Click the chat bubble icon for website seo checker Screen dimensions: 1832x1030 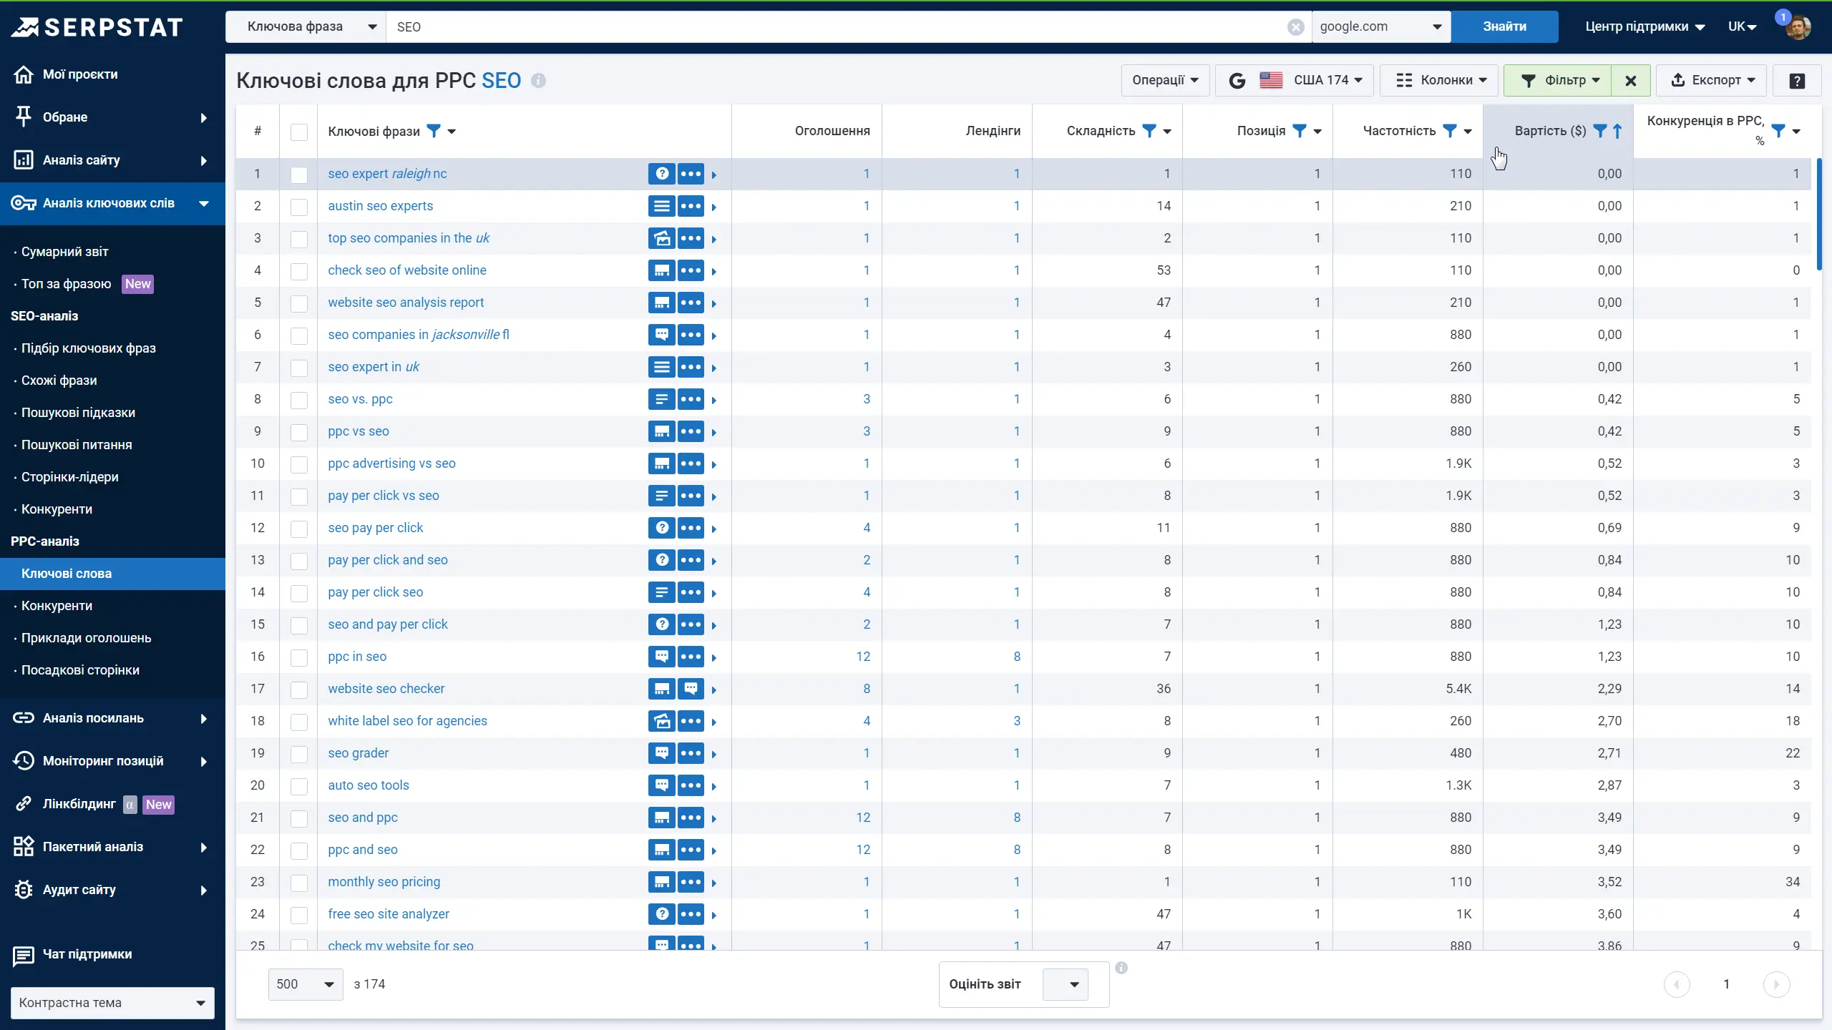pyautogui.click(x=691, y=689)
